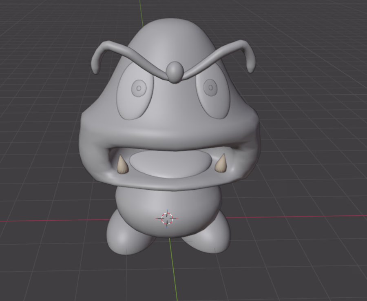The height and width of the screenshot is (301, 367).
Task: Select the round nose sphere between eyebrows
Action: click(x=175, y=72)
